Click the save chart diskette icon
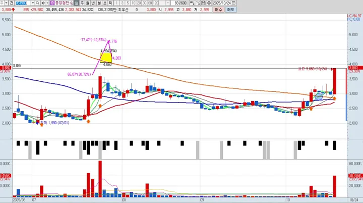This screenshot has height=203, width=363. pyautogui.click(x=203, y=3)
